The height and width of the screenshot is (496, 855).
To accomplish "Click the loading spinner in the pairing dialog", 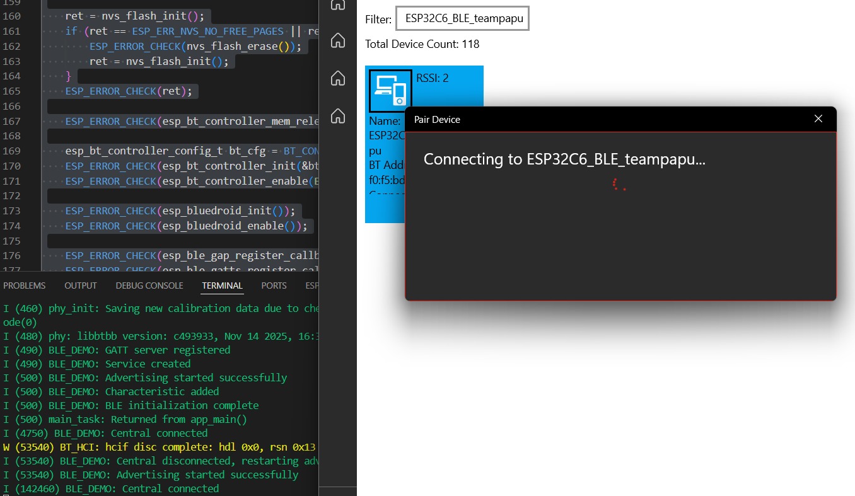I will click(x=619, y=185).
